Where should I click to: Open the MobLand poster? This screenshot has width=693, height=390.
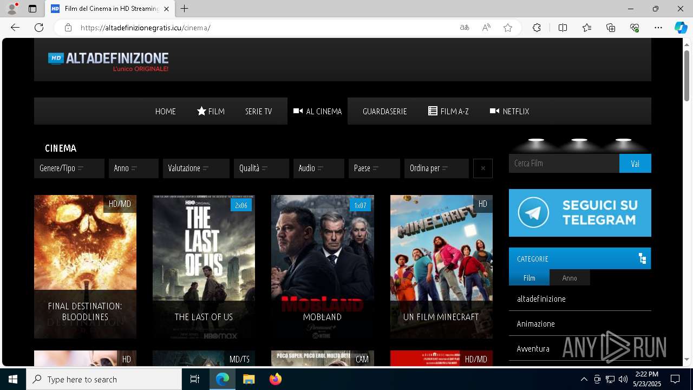click(x=322, y=266)
